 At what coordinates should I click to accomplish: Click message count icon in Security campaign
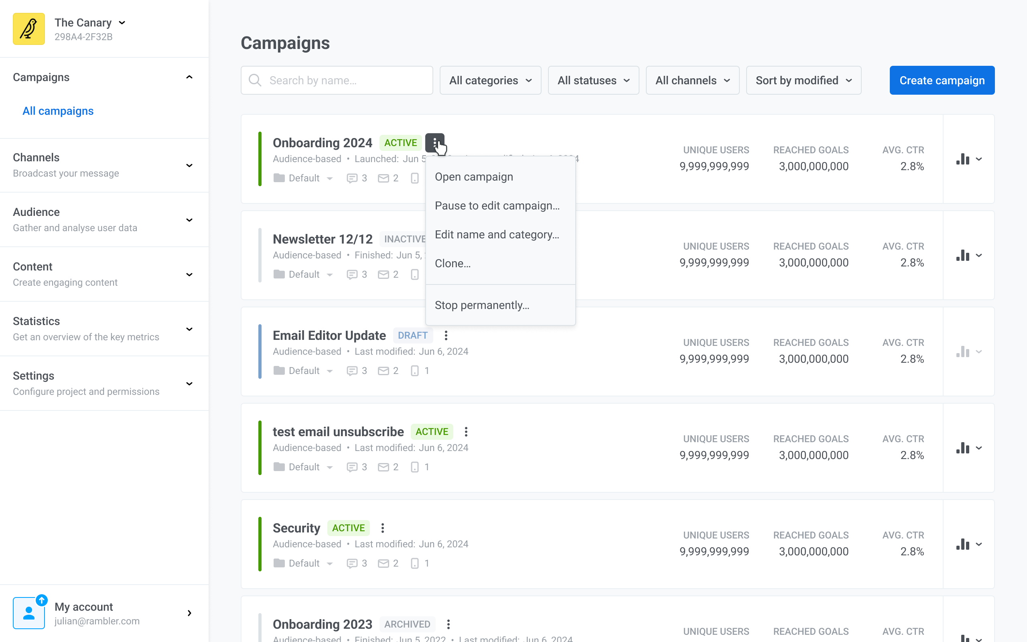352,563
